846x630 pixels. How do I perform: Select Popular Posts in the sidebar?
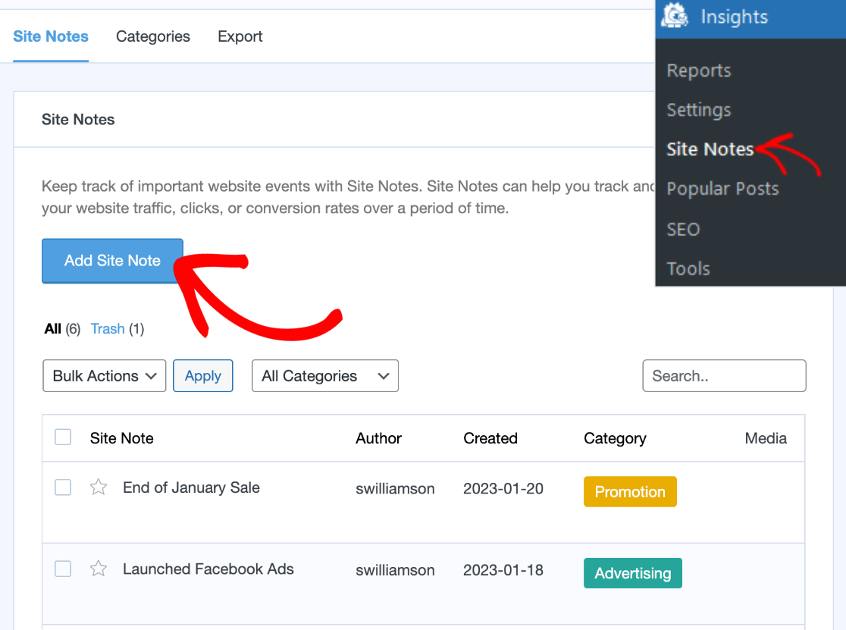[x=722, y=188]
